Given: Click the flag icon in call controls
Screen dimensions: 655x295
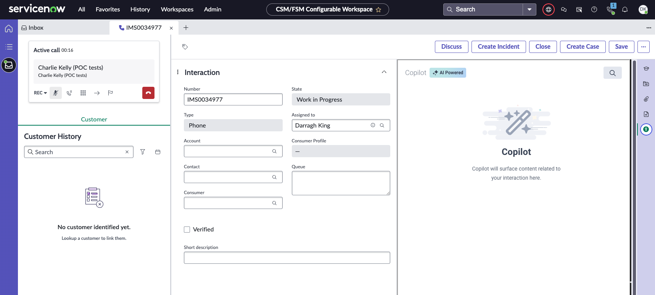Looking at the screenshot, I should pos(110,93).
